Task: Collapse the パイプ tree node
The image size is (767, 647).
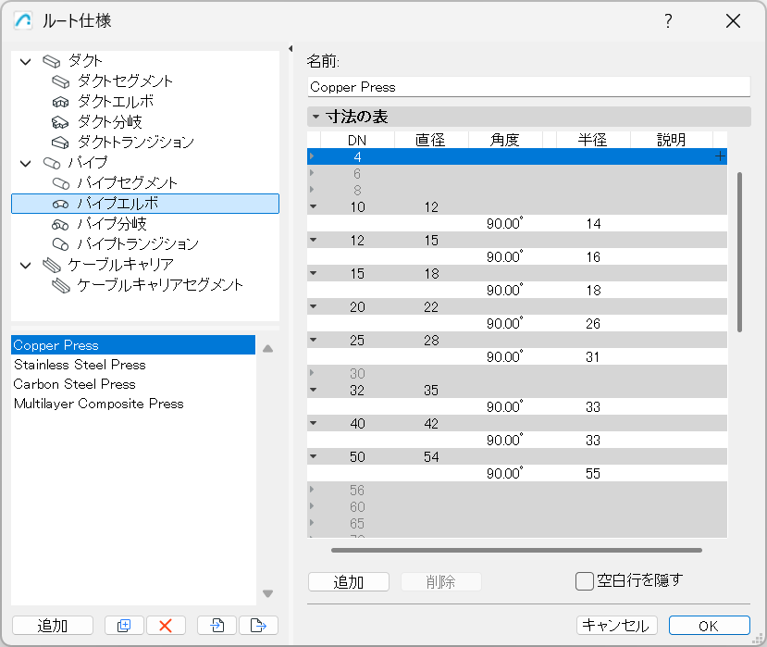Action: [25, 164]
